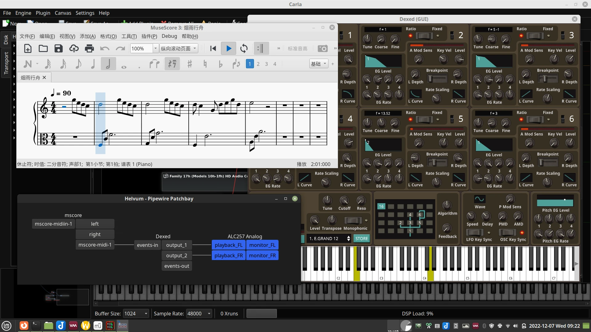
Task: Open the page view mode dropdown
Action: pyautogui.click(x=179, y=49)
